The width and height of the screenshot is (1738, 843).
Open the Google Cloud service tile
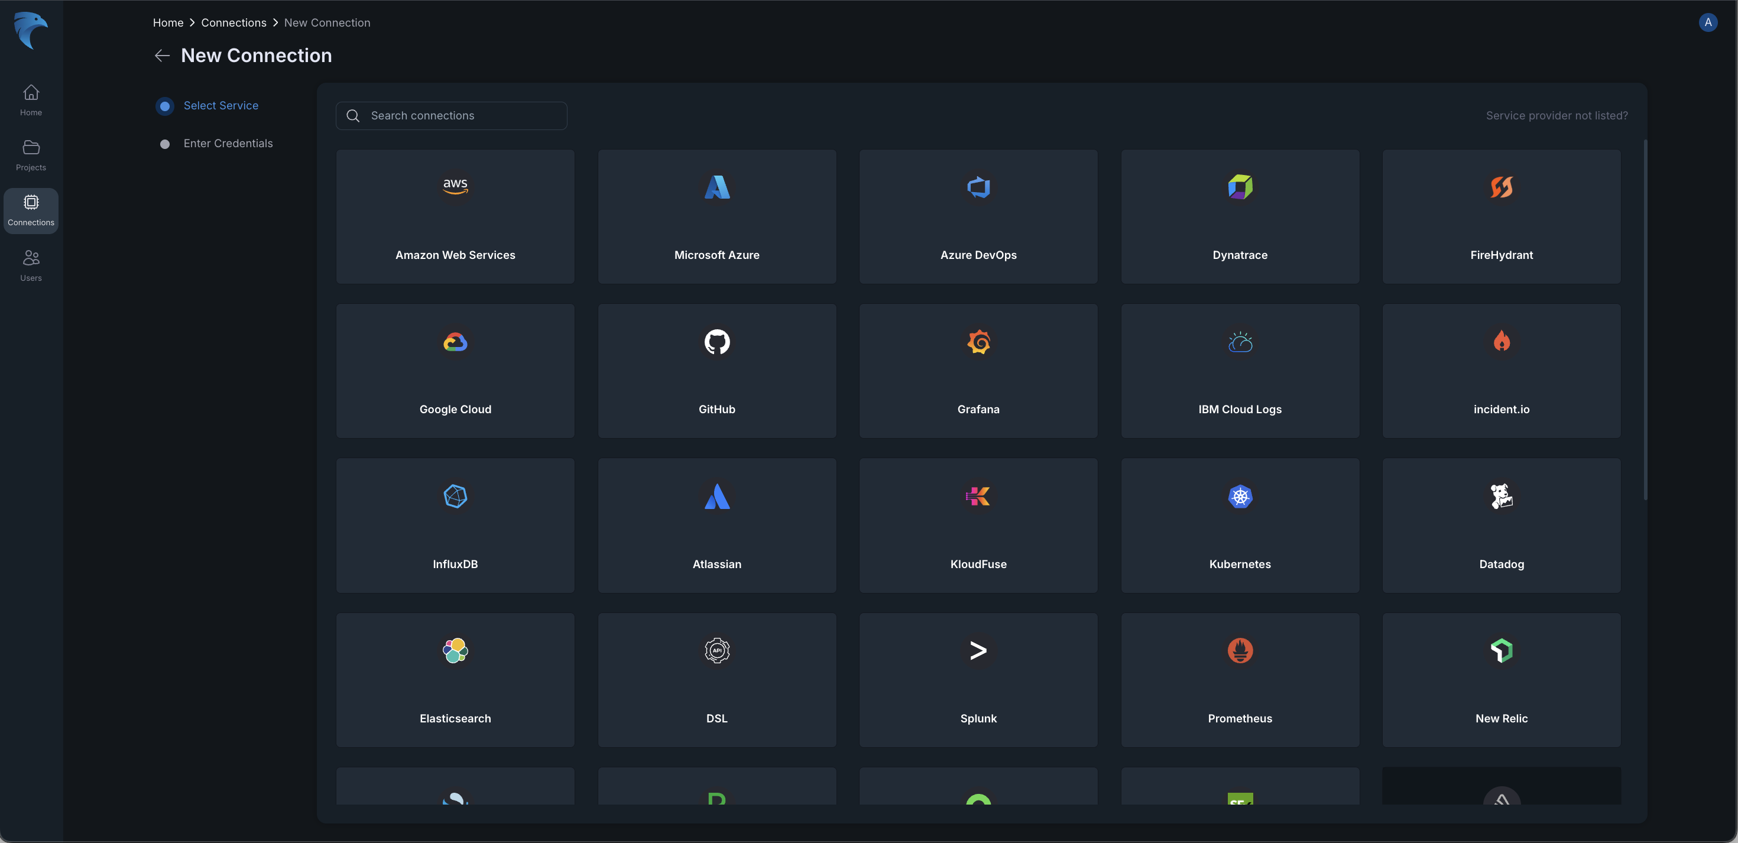coord(455,371)
